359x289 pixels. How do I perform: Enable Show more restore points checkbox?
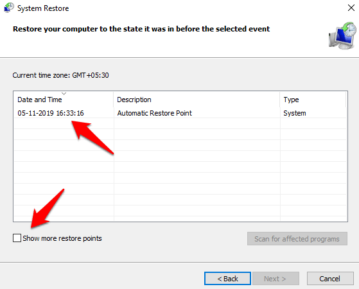pos(17,238)
